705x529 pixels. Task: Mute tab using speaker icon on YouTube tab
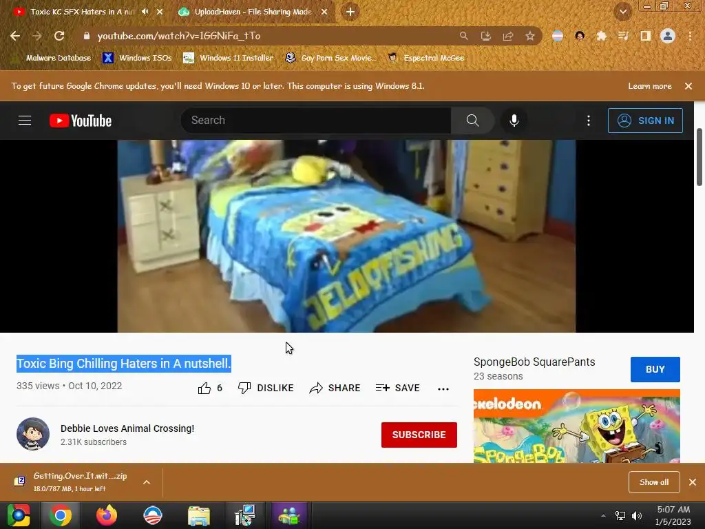pyautogui.click(x=145, y=12)
